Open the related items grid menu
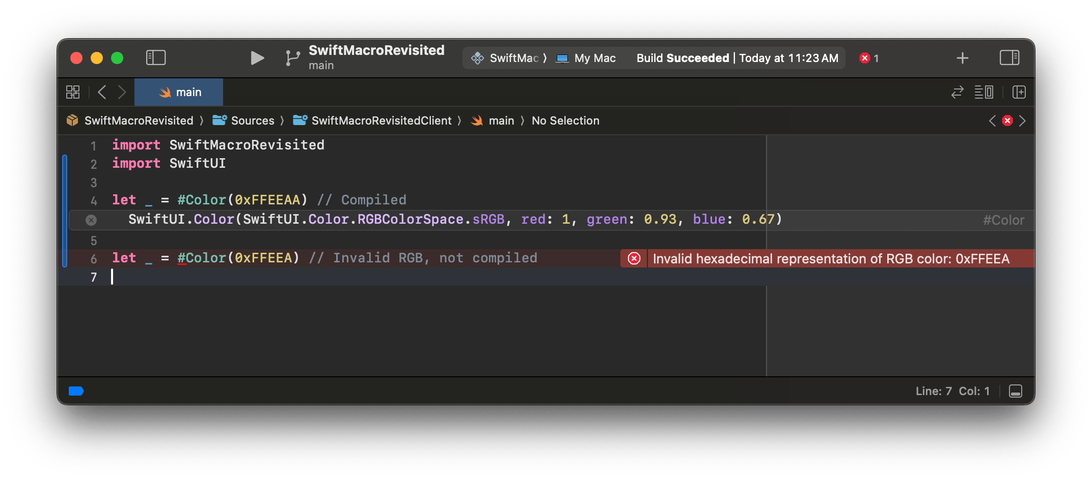Screen dimensions: 1092x480 (x=73, y=92)
